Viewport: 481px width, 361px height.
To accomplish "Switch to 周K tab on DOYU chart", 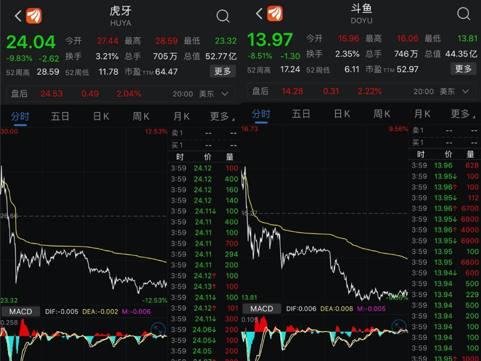I will [x=381, y=114].
